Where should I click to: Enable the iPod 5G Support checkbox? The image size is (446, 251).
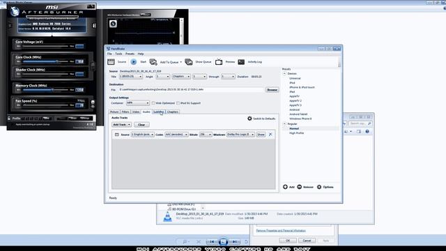point(178,103)
